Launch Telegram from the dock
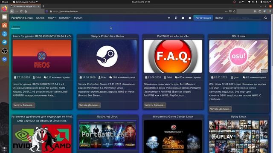Viewport: 273px width, 153px height. [x=5, y=42]
